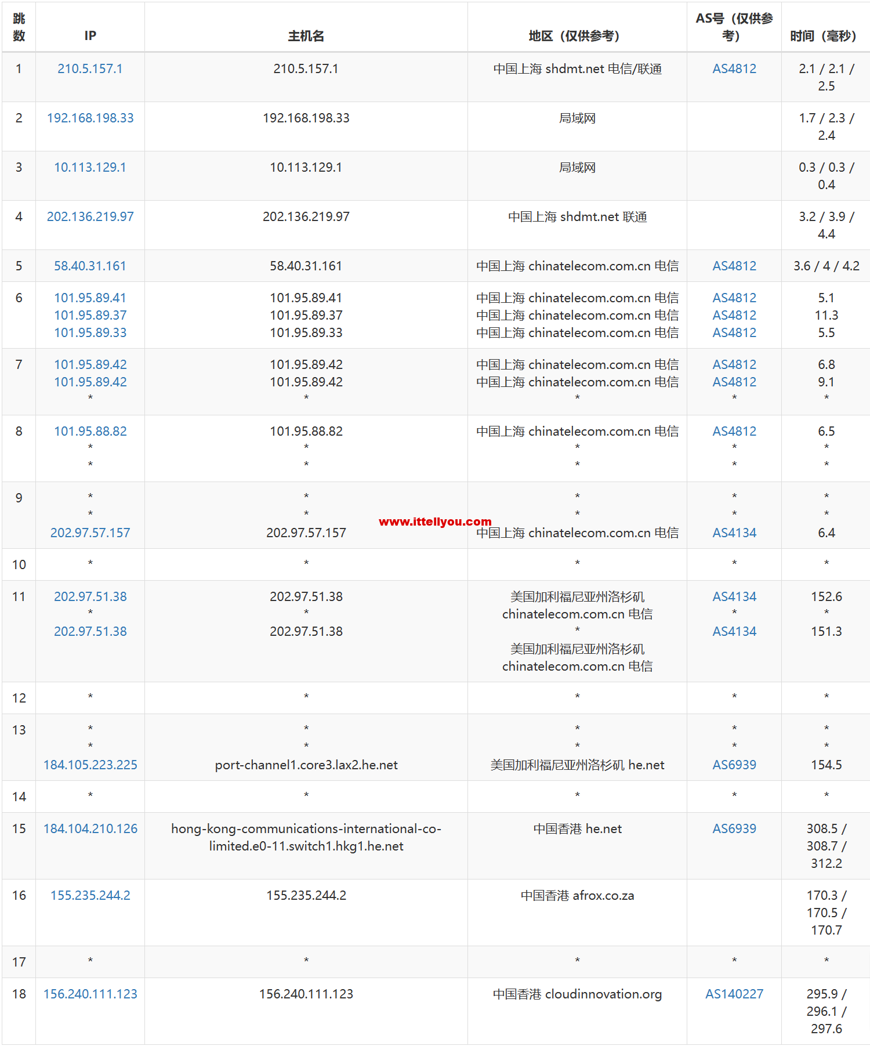Click the 210.5.157.1 IP link in hop 1
This screenshot has width=870, height=1046.
(90, 68)
